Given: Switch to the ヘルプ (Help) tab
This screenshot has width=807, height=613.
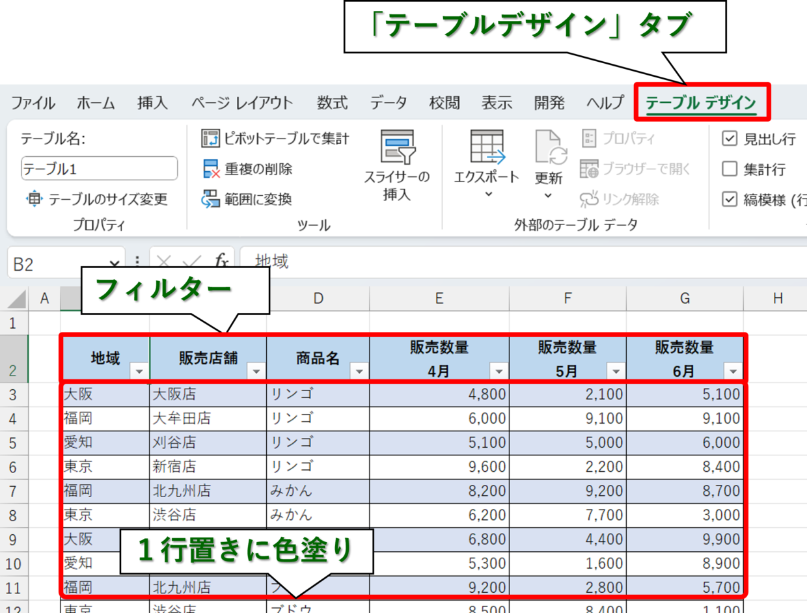Looking at the screenshot, I should tap(605, 103).
